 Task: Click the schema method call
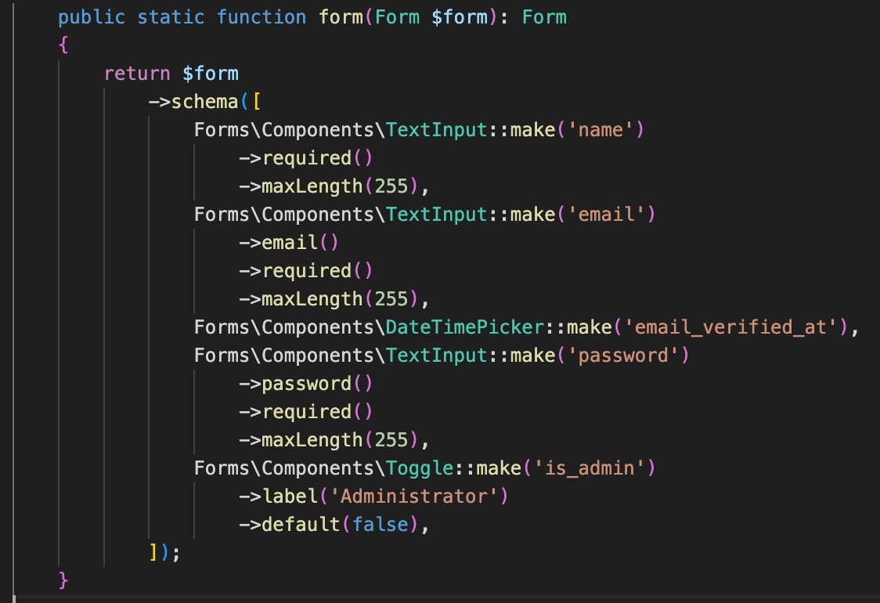(205, 102)
